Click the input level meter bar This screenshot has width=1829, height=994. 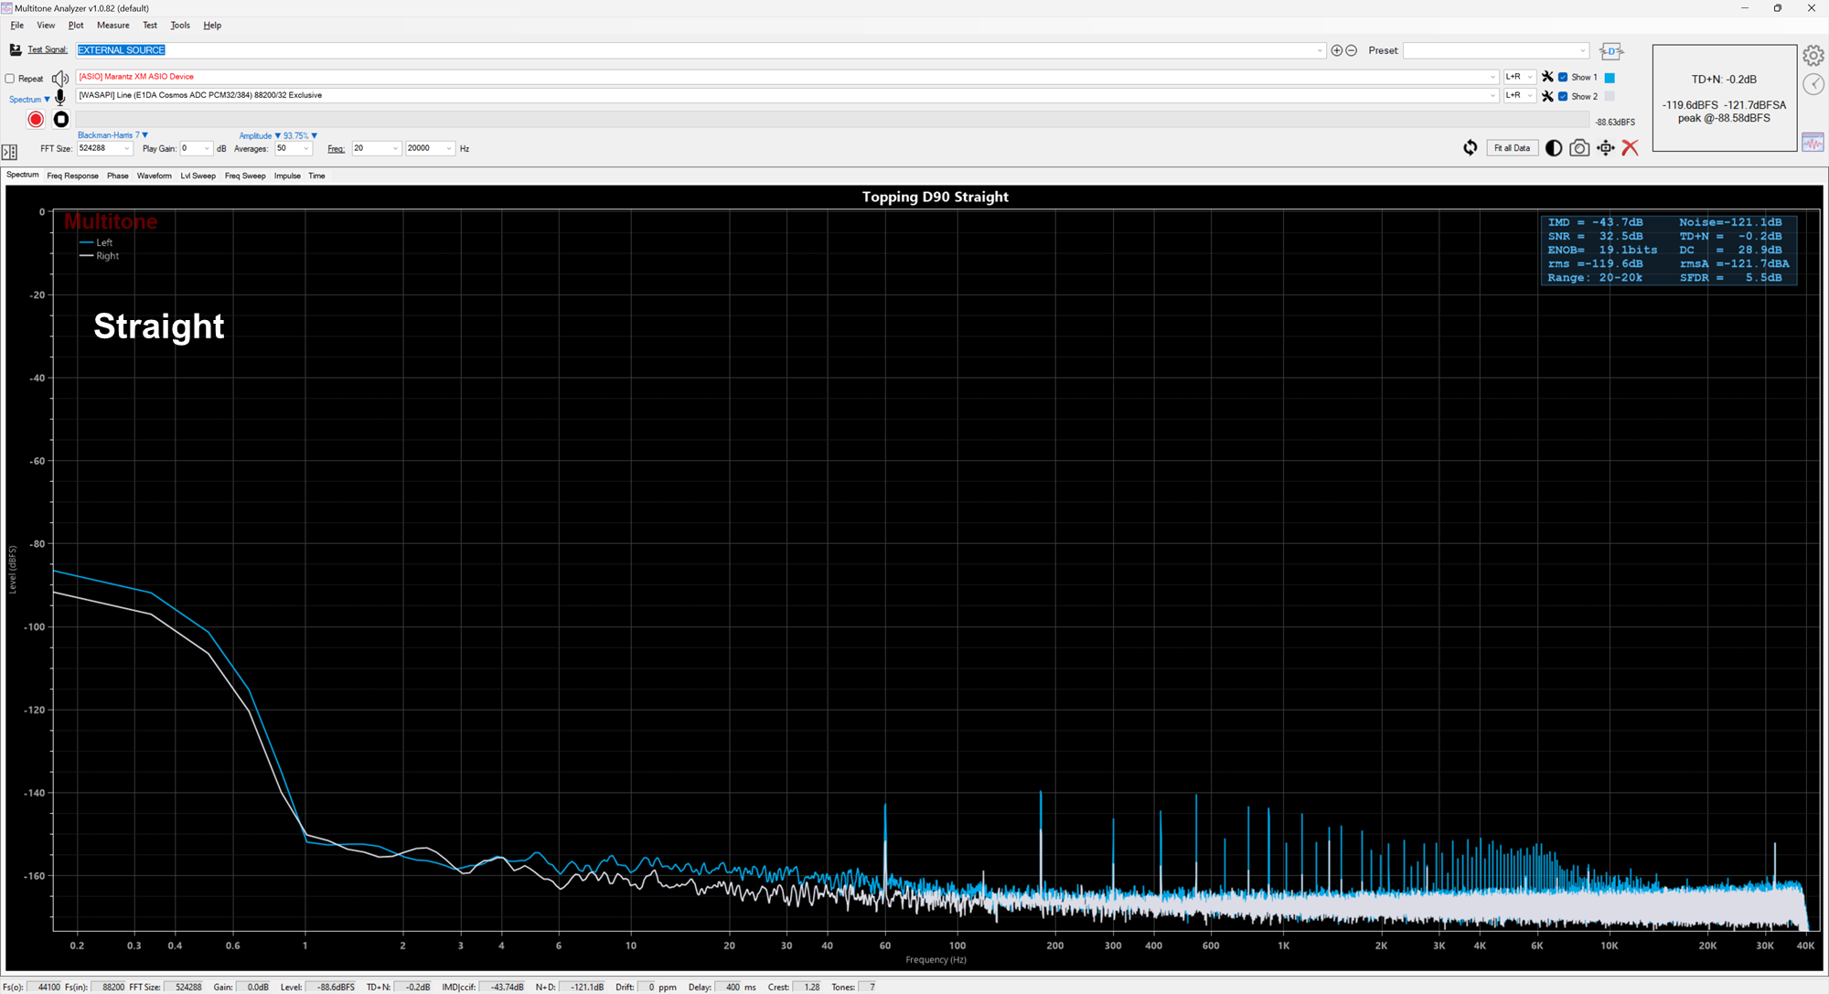831,119
